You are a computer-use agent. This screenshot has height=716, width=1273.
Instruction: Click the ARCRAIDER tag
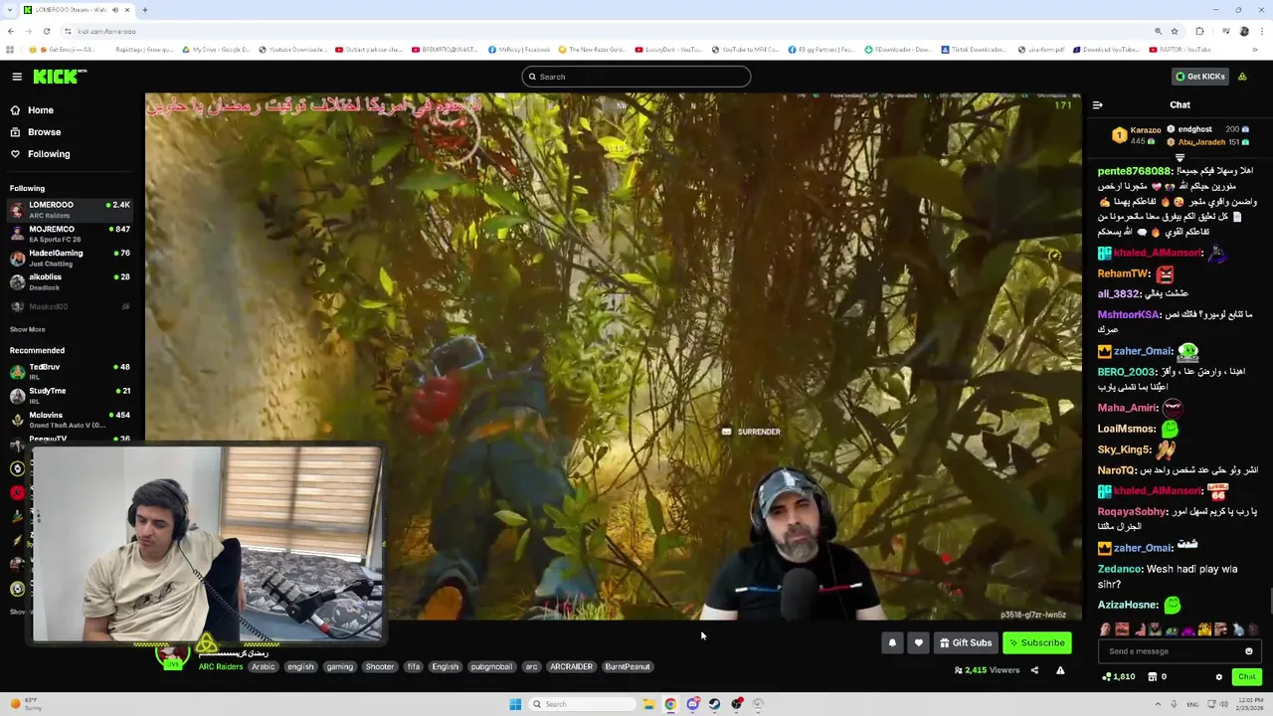pyautogui.click(x=571, y=666)
